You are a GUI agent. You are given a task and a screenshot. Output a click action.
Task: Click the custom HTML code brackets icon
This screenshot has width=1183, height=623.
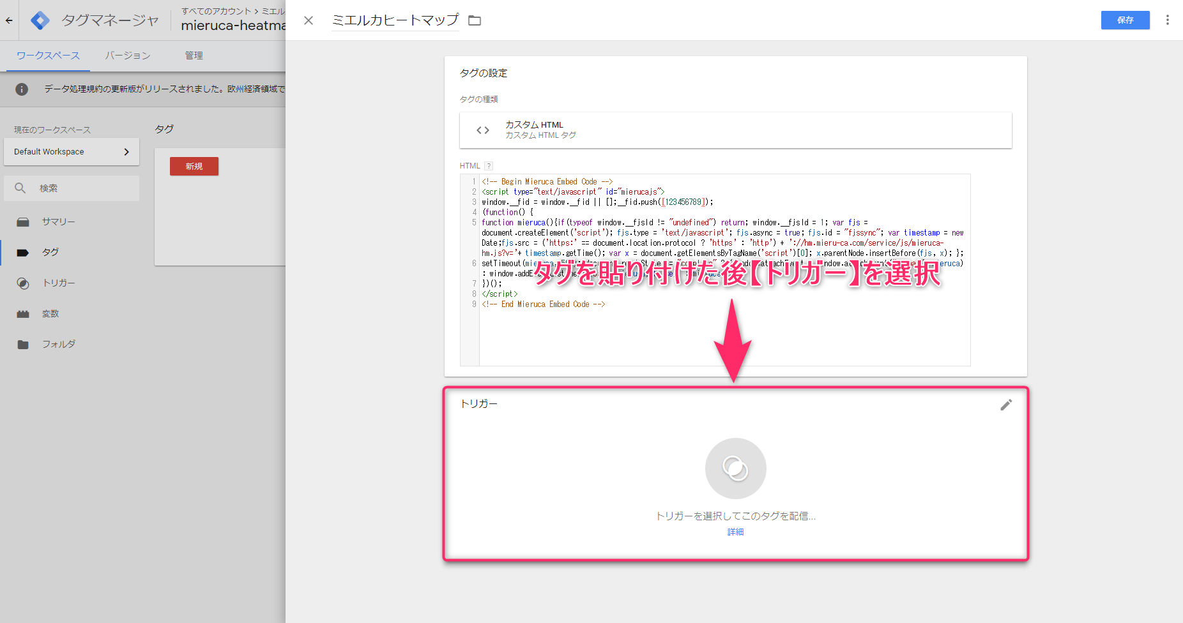tap(483, 130)
